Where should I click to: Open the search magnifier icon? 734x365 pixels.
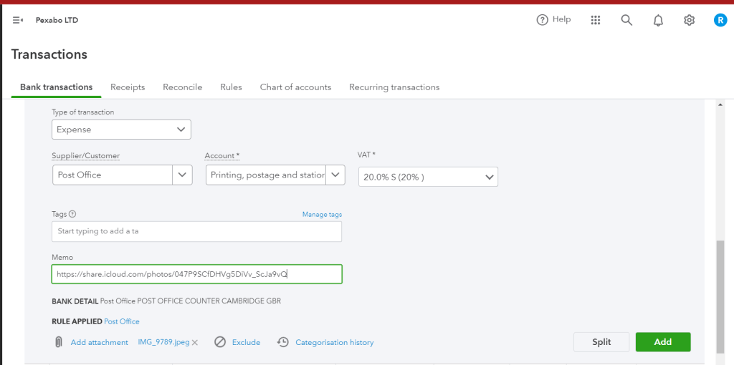click(626, 19)
